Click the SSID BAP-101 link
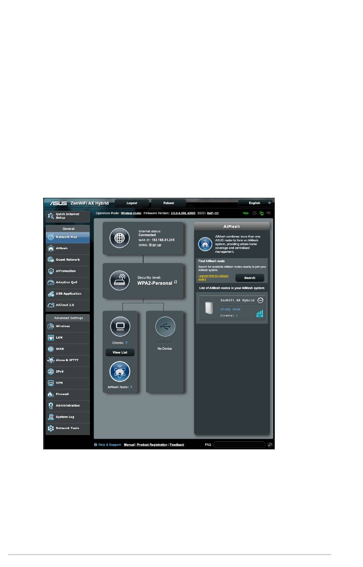Screen dimensions: 363x567 point(213,213)
